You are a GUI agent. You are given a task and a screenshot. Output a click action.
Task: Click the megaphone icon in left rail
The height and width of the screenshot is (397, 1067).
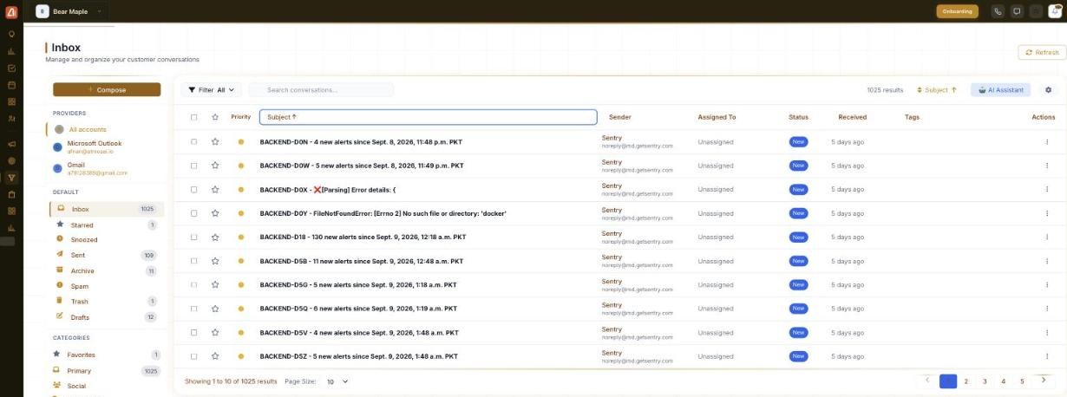click(11, 144)
